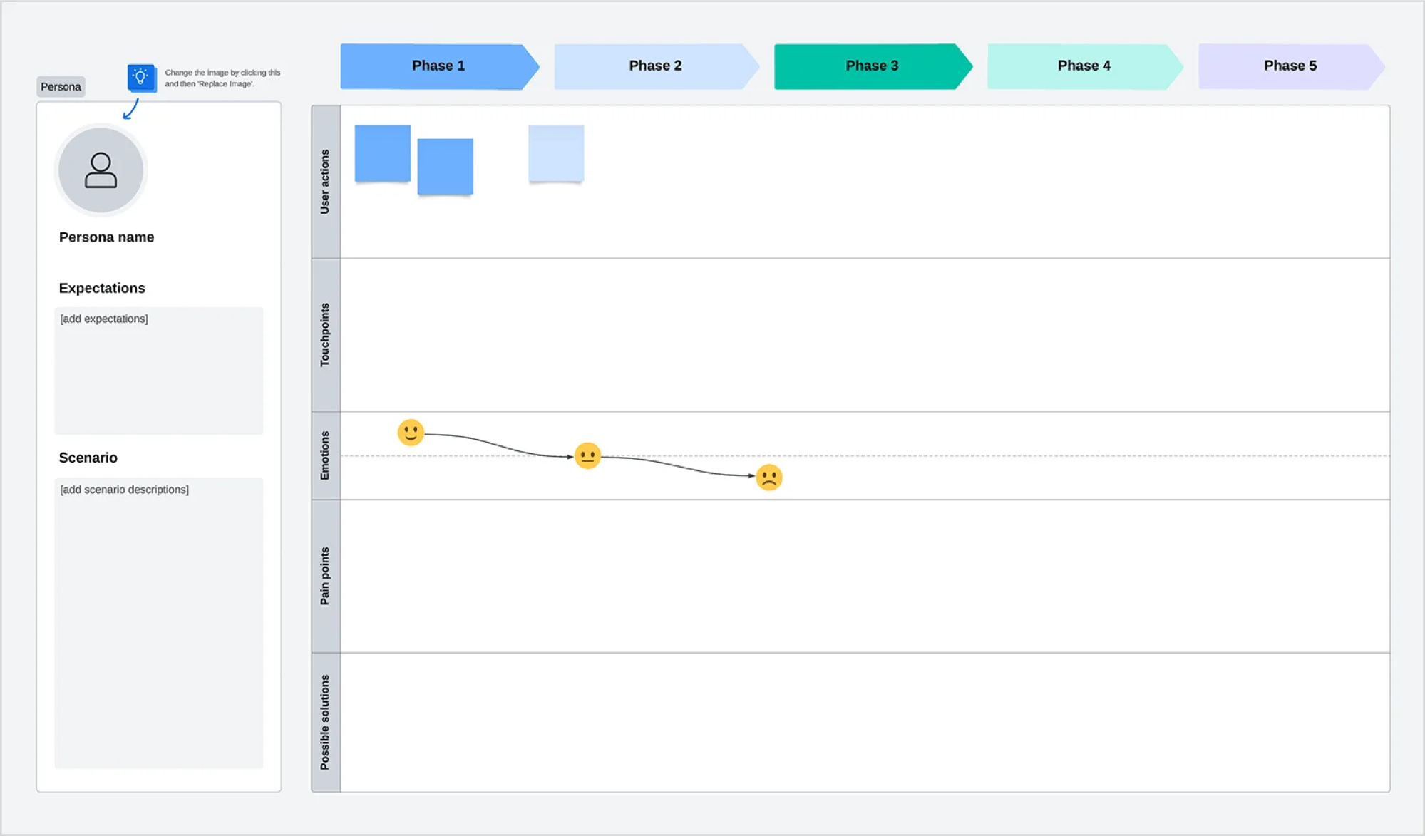Click the light blue sticky note near Phase 2
This screenshot has width=1425, height=836.
pos(555,153)
